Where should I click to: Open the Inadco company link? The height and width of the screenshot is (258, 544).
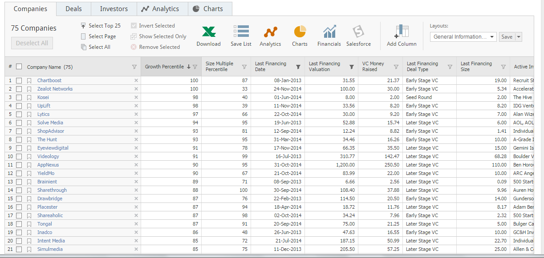(x=45, y=233)
